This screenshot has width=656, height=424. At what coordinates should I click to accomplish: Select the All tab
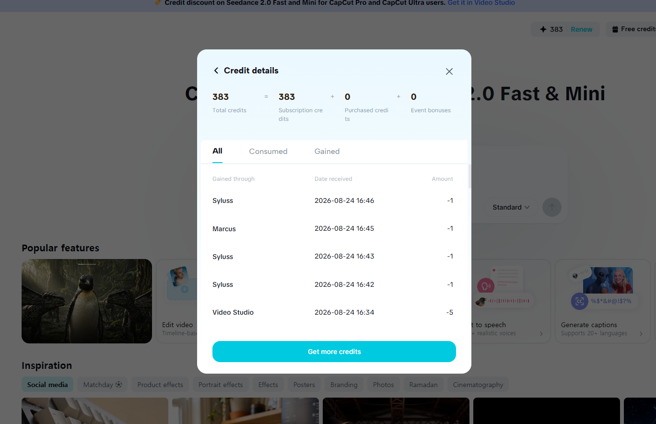click(217, 151)
